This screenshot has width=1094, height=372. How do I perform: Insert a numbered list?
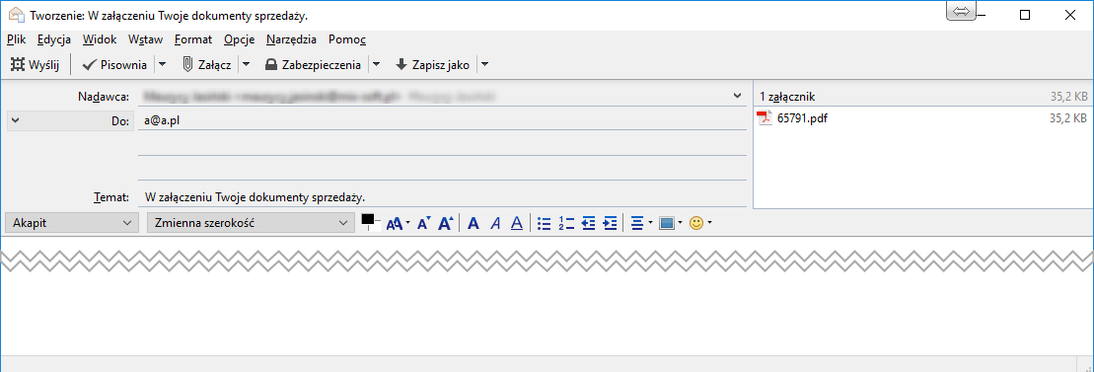point(566,223)
